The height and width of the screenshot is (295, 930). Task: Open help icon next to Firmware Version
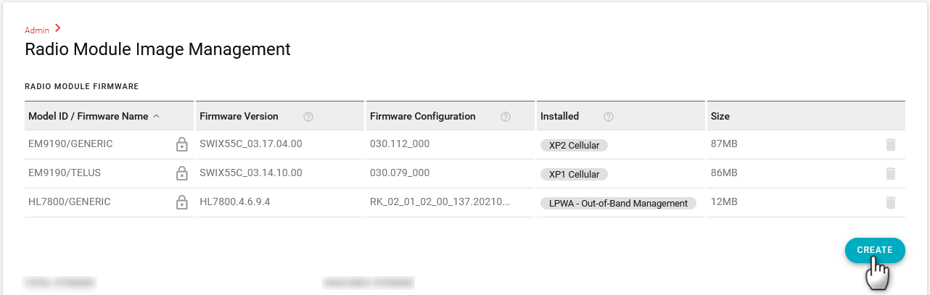308,117
